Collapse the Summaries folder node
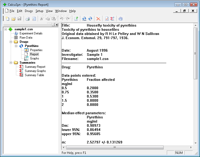The width and height of the screenshot is (200, 157). (x=11, y=63)
